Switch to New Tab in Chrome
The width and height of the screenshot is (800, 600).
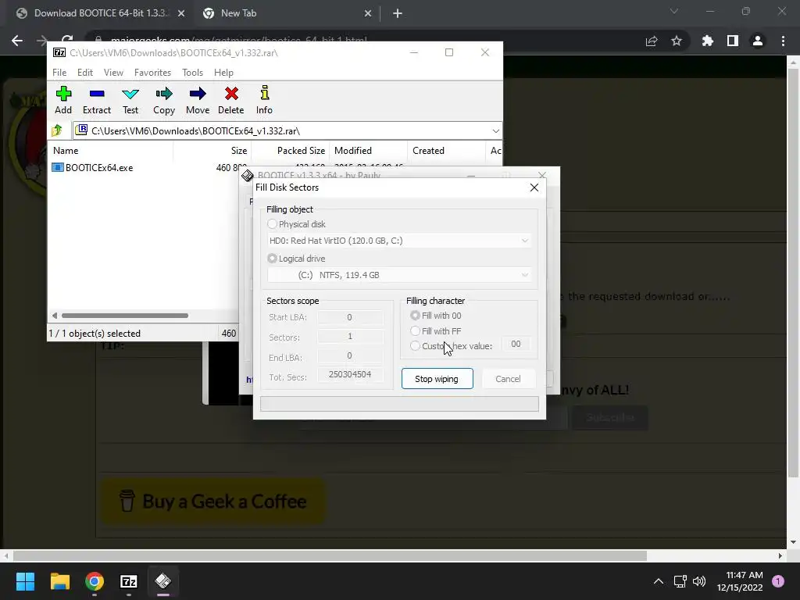287,13
